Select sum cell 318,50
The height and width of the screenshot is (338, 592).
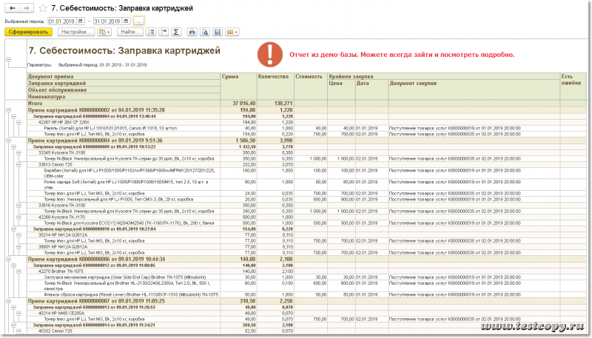click(x=238, y=301)
